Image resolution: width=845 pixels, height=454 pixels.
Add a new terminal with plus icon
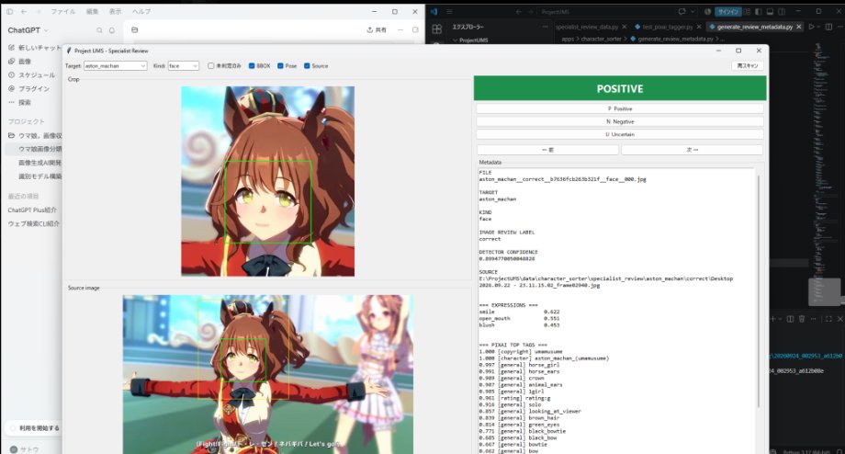pos(772,319)
